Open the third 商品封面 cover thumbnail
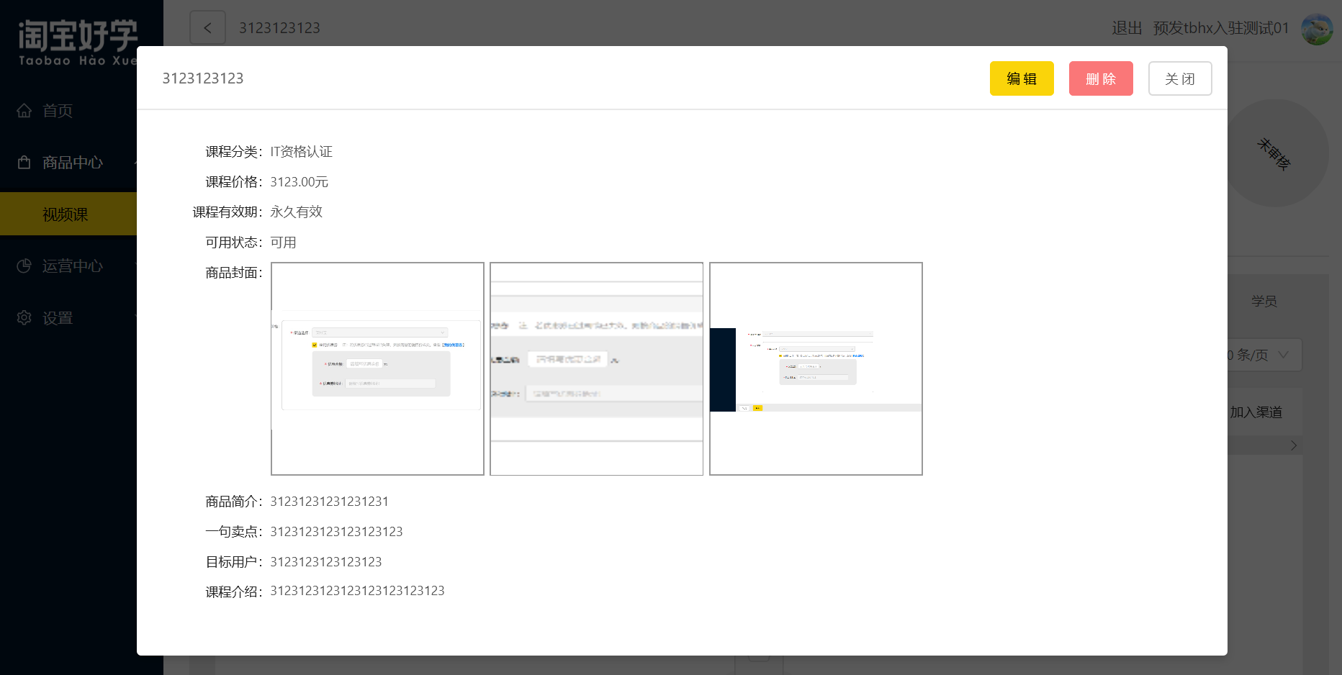The height and width of the screenshot is (675, 1342). (816, 368)
